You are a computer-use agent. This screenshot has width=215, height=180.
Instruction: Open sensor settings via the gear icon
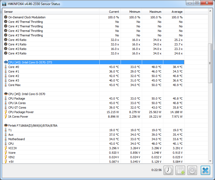point(192,170)
